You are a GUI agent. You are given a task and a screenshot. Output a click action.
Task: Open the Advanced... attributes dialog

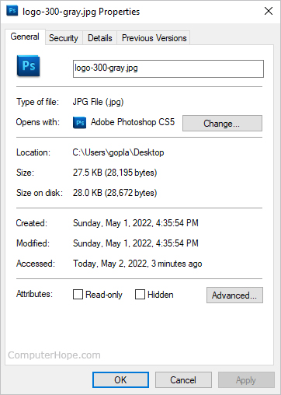tap(234, 295)
